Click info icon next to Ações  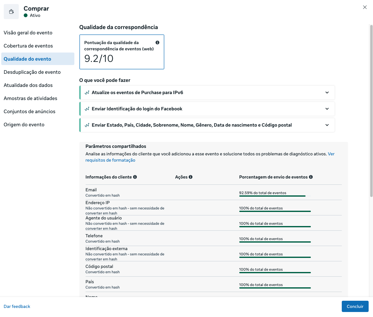(191, 177)
